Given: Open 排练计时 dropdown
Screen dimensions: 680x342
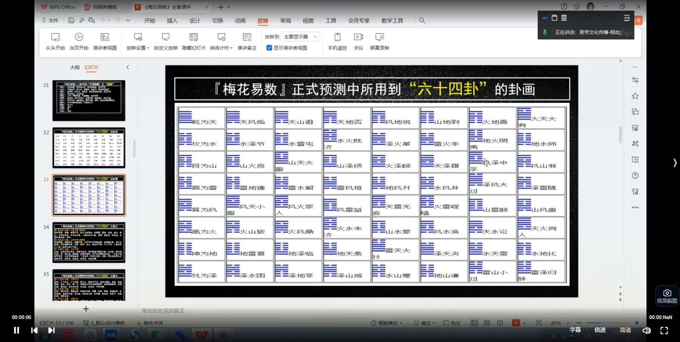Looking at the screenshot, I should [x=221, y=41].
